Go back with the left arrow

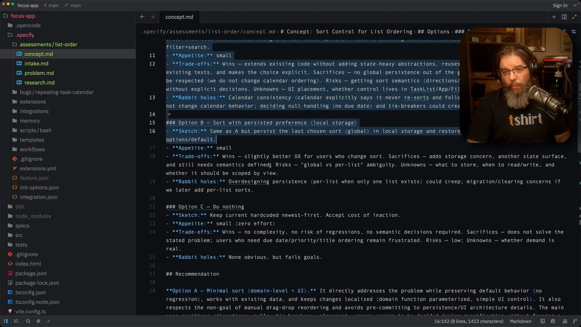coord(142,17)
